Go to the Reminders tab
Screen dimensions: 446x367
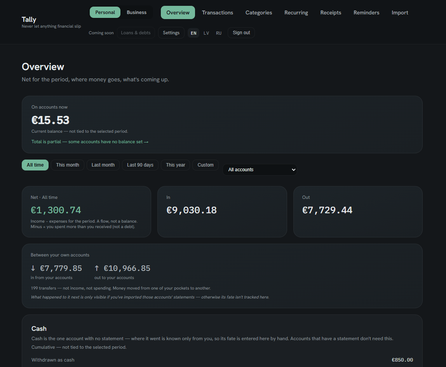point(366,12)
